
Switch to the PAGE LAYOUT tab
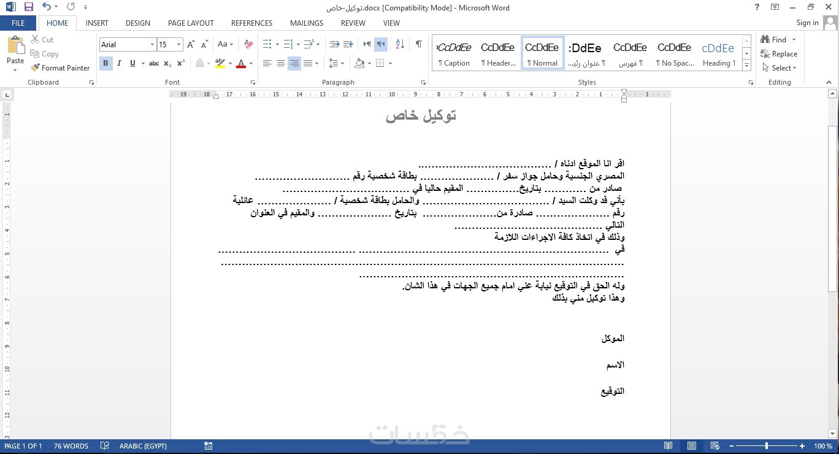(191, 23)
